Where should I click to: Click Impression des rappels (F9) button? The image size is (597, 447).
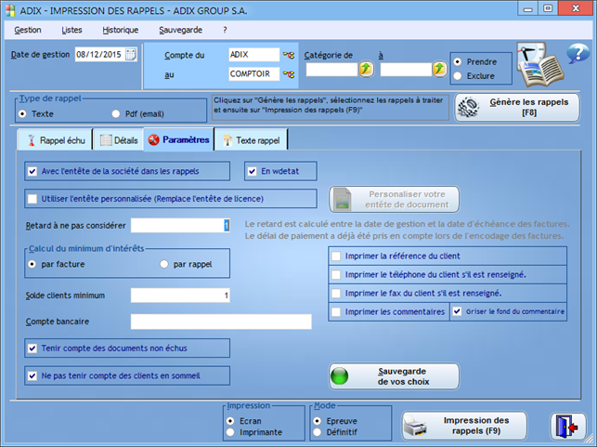464,426
